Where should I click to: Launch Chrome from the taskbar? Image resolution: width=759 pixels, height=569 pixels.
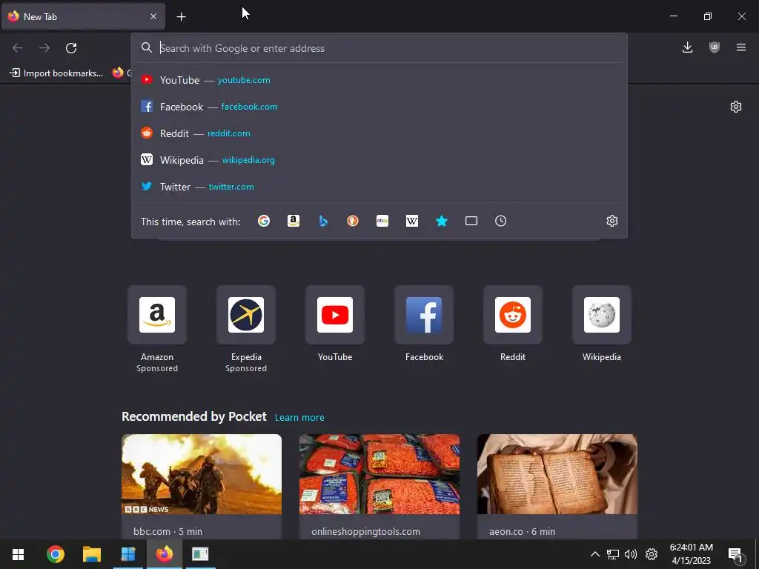pos(56,554)
